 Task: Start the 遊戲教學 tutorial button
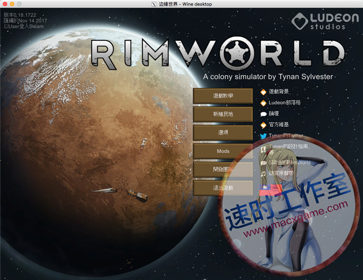pos(223,96)
